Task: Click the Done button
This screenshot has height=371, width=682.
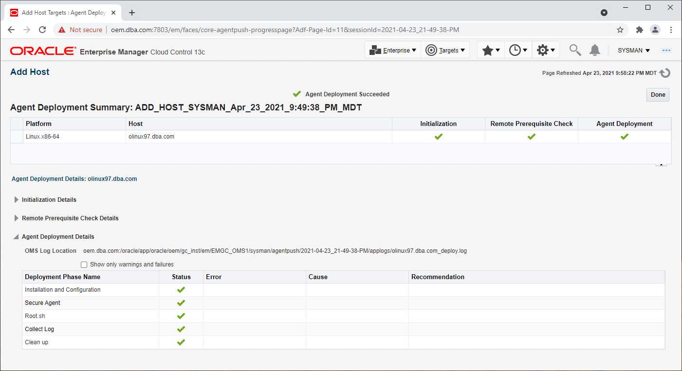Action: (x=658, y=95)
